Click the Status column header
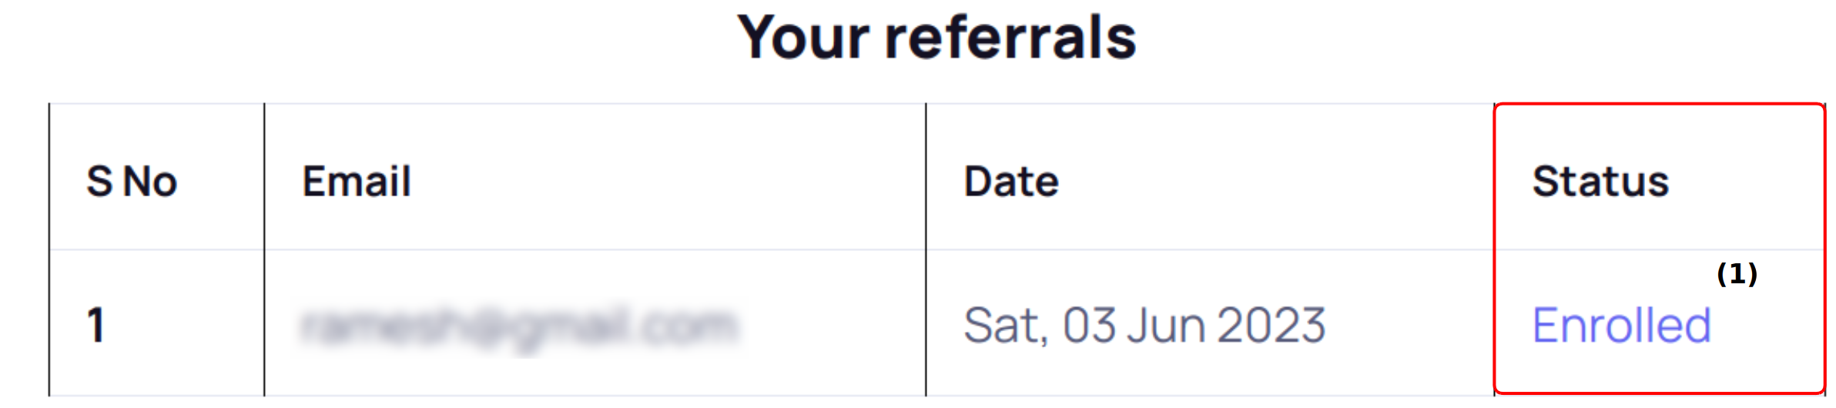Image resolution: width=1836 pixels, height=408 pixels. [x=1600, y=182]
